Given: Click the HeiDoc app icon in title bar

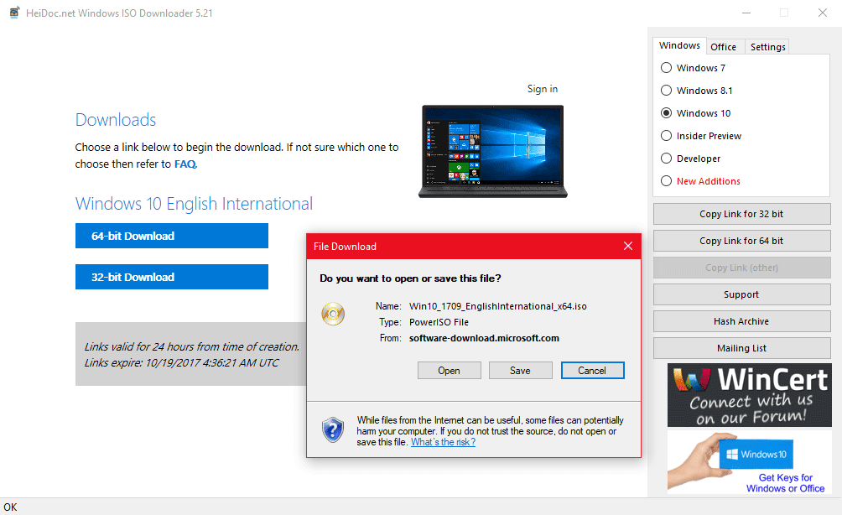Looking at the screenshot, I should coord(14,13).
